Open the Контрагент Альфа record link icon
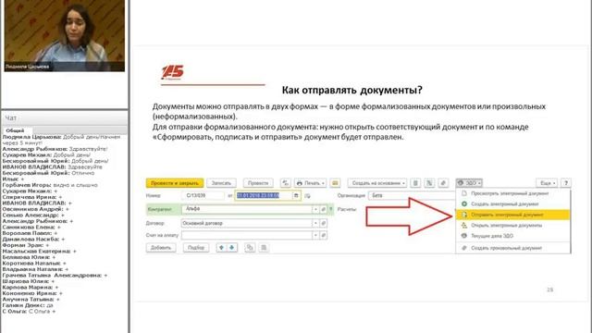 [x=323, y=209]
